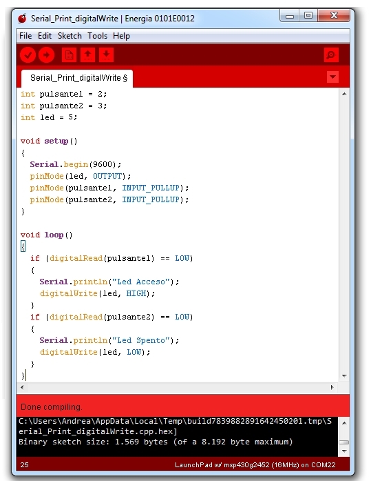Click the Energia app icon in title bar
Screen dimensions: 371x481
[22, 19]
